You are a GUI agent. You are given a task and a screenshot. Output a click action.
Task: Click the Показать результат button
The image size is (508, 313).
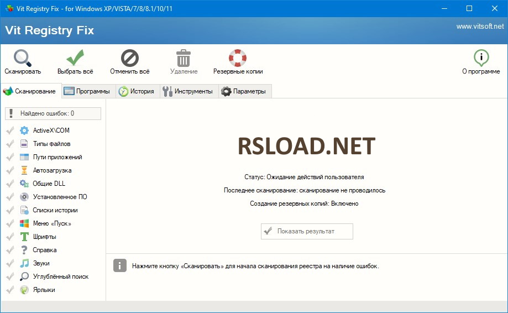pyautogui.click(x=307, y=231)
